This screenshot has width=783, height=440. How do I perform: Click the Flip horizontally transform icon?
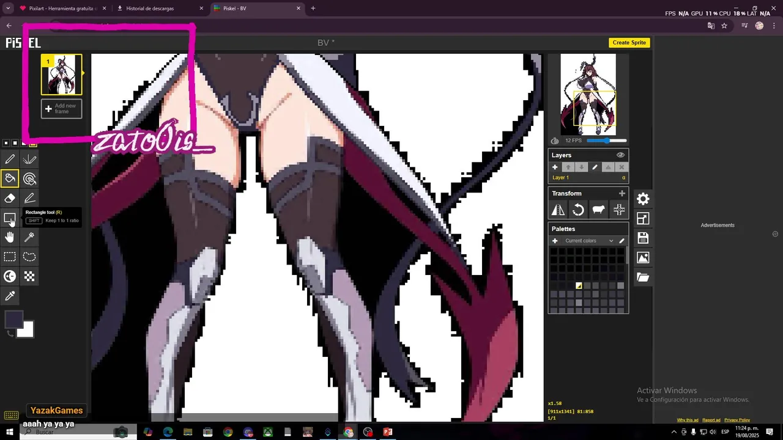tap(558, 210)
